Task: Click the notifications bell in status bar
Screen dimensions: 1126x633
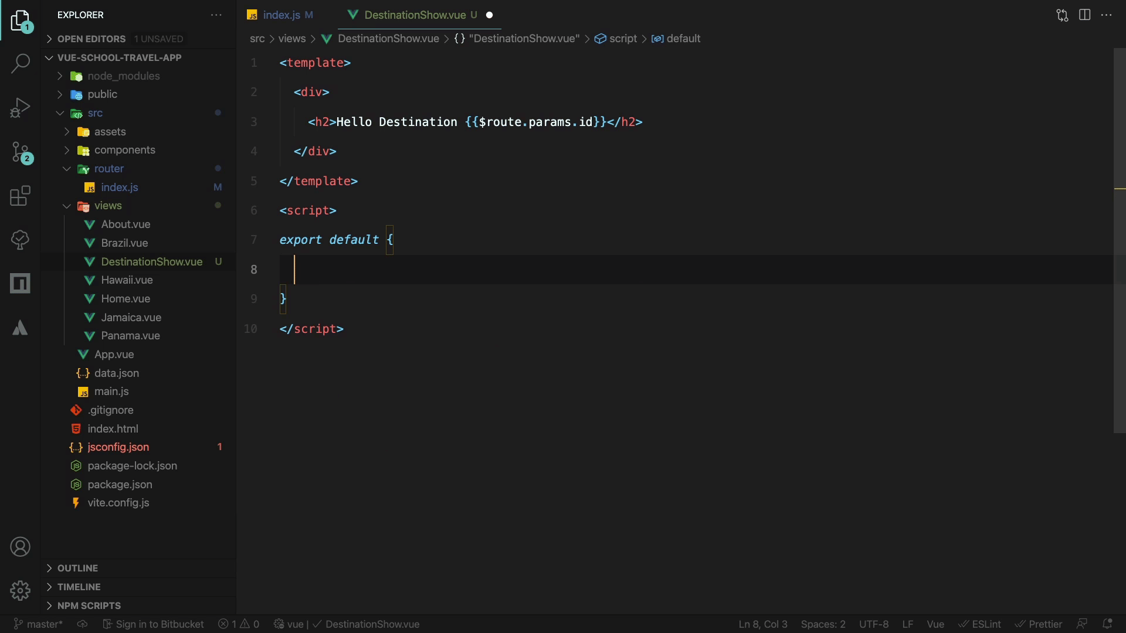Action: point(1107,624)
